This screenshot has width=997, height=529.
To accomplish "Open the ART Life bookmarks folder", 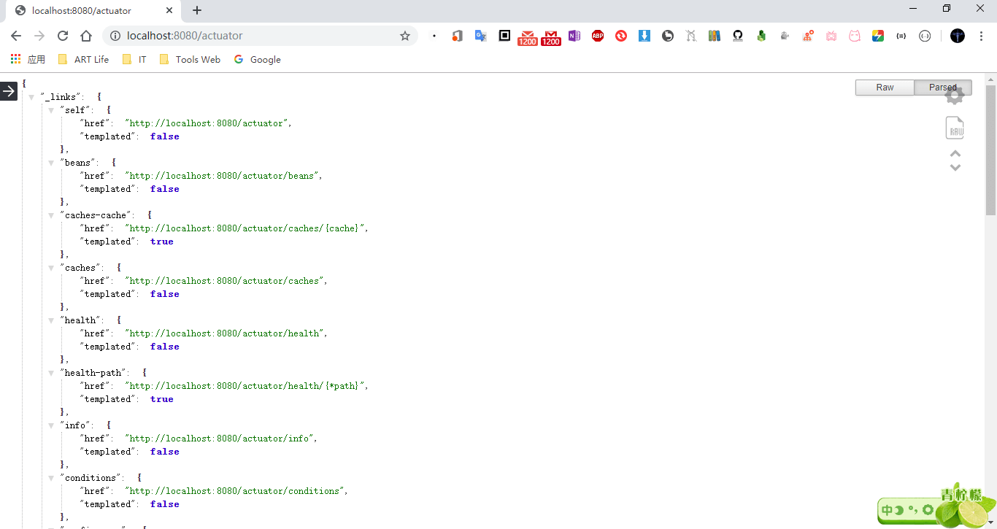I will (83, 60).
